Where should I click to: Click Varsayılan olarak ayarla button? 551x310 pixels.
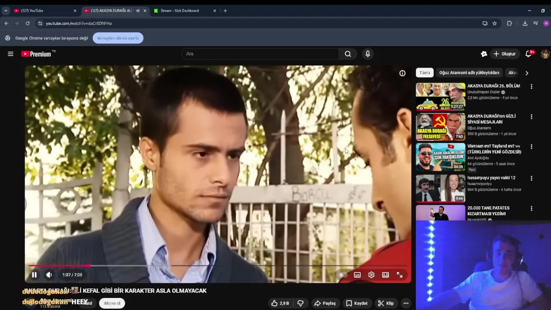click(x=118, y=38)
